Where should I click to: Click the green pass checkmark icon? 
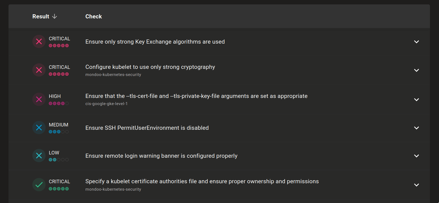click(x=39, y=185)
